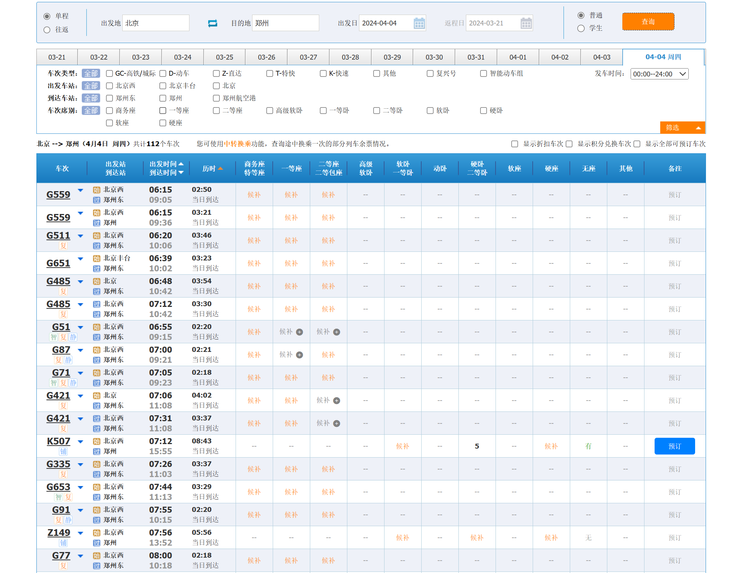Switch to the 03-28 date tab
This screenshot has width=748, height=573.
[350, 57]
